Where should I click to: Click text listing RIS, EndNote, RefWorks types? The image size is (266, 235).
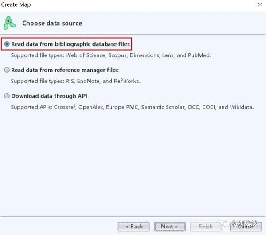pyautogui.click(x=76, y=81)
